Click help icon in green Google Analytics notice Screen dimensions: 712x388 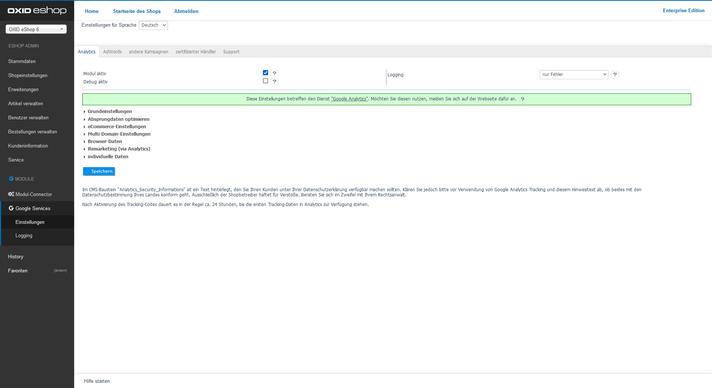(x=523, y=99)
